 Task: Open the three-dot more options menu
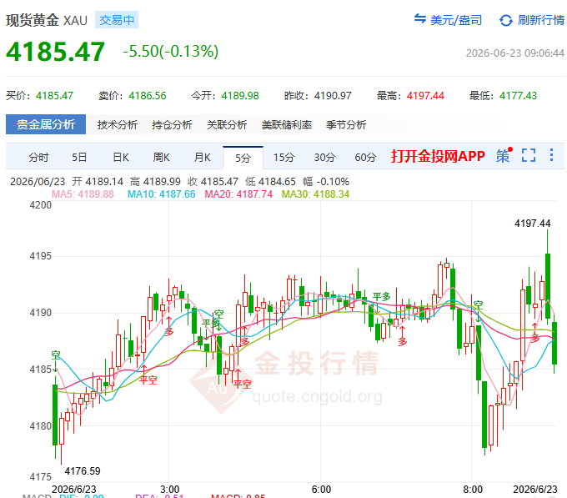pyautogui.click(x=551, y=155)
